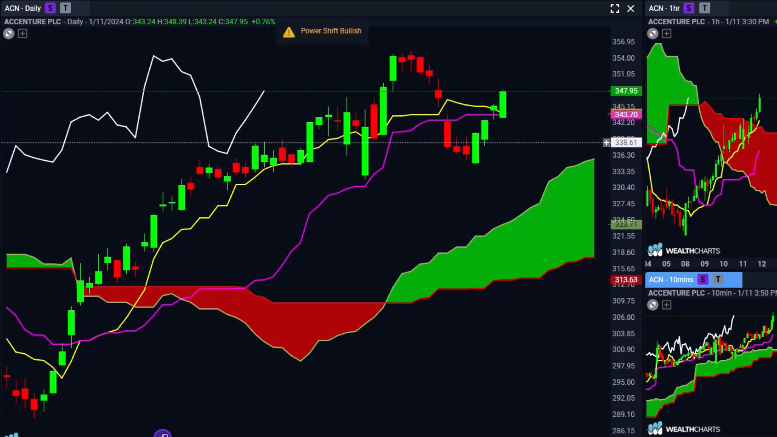Add indicator with plus icon on 1hr chart
Screen dimensions: 777x437
pos(667,34)
